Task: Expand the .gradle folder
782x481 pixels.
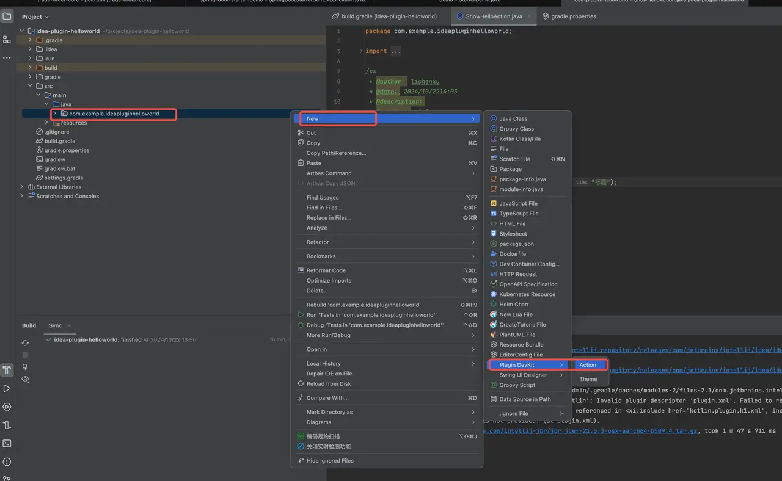Action: (x=30, y=40)
